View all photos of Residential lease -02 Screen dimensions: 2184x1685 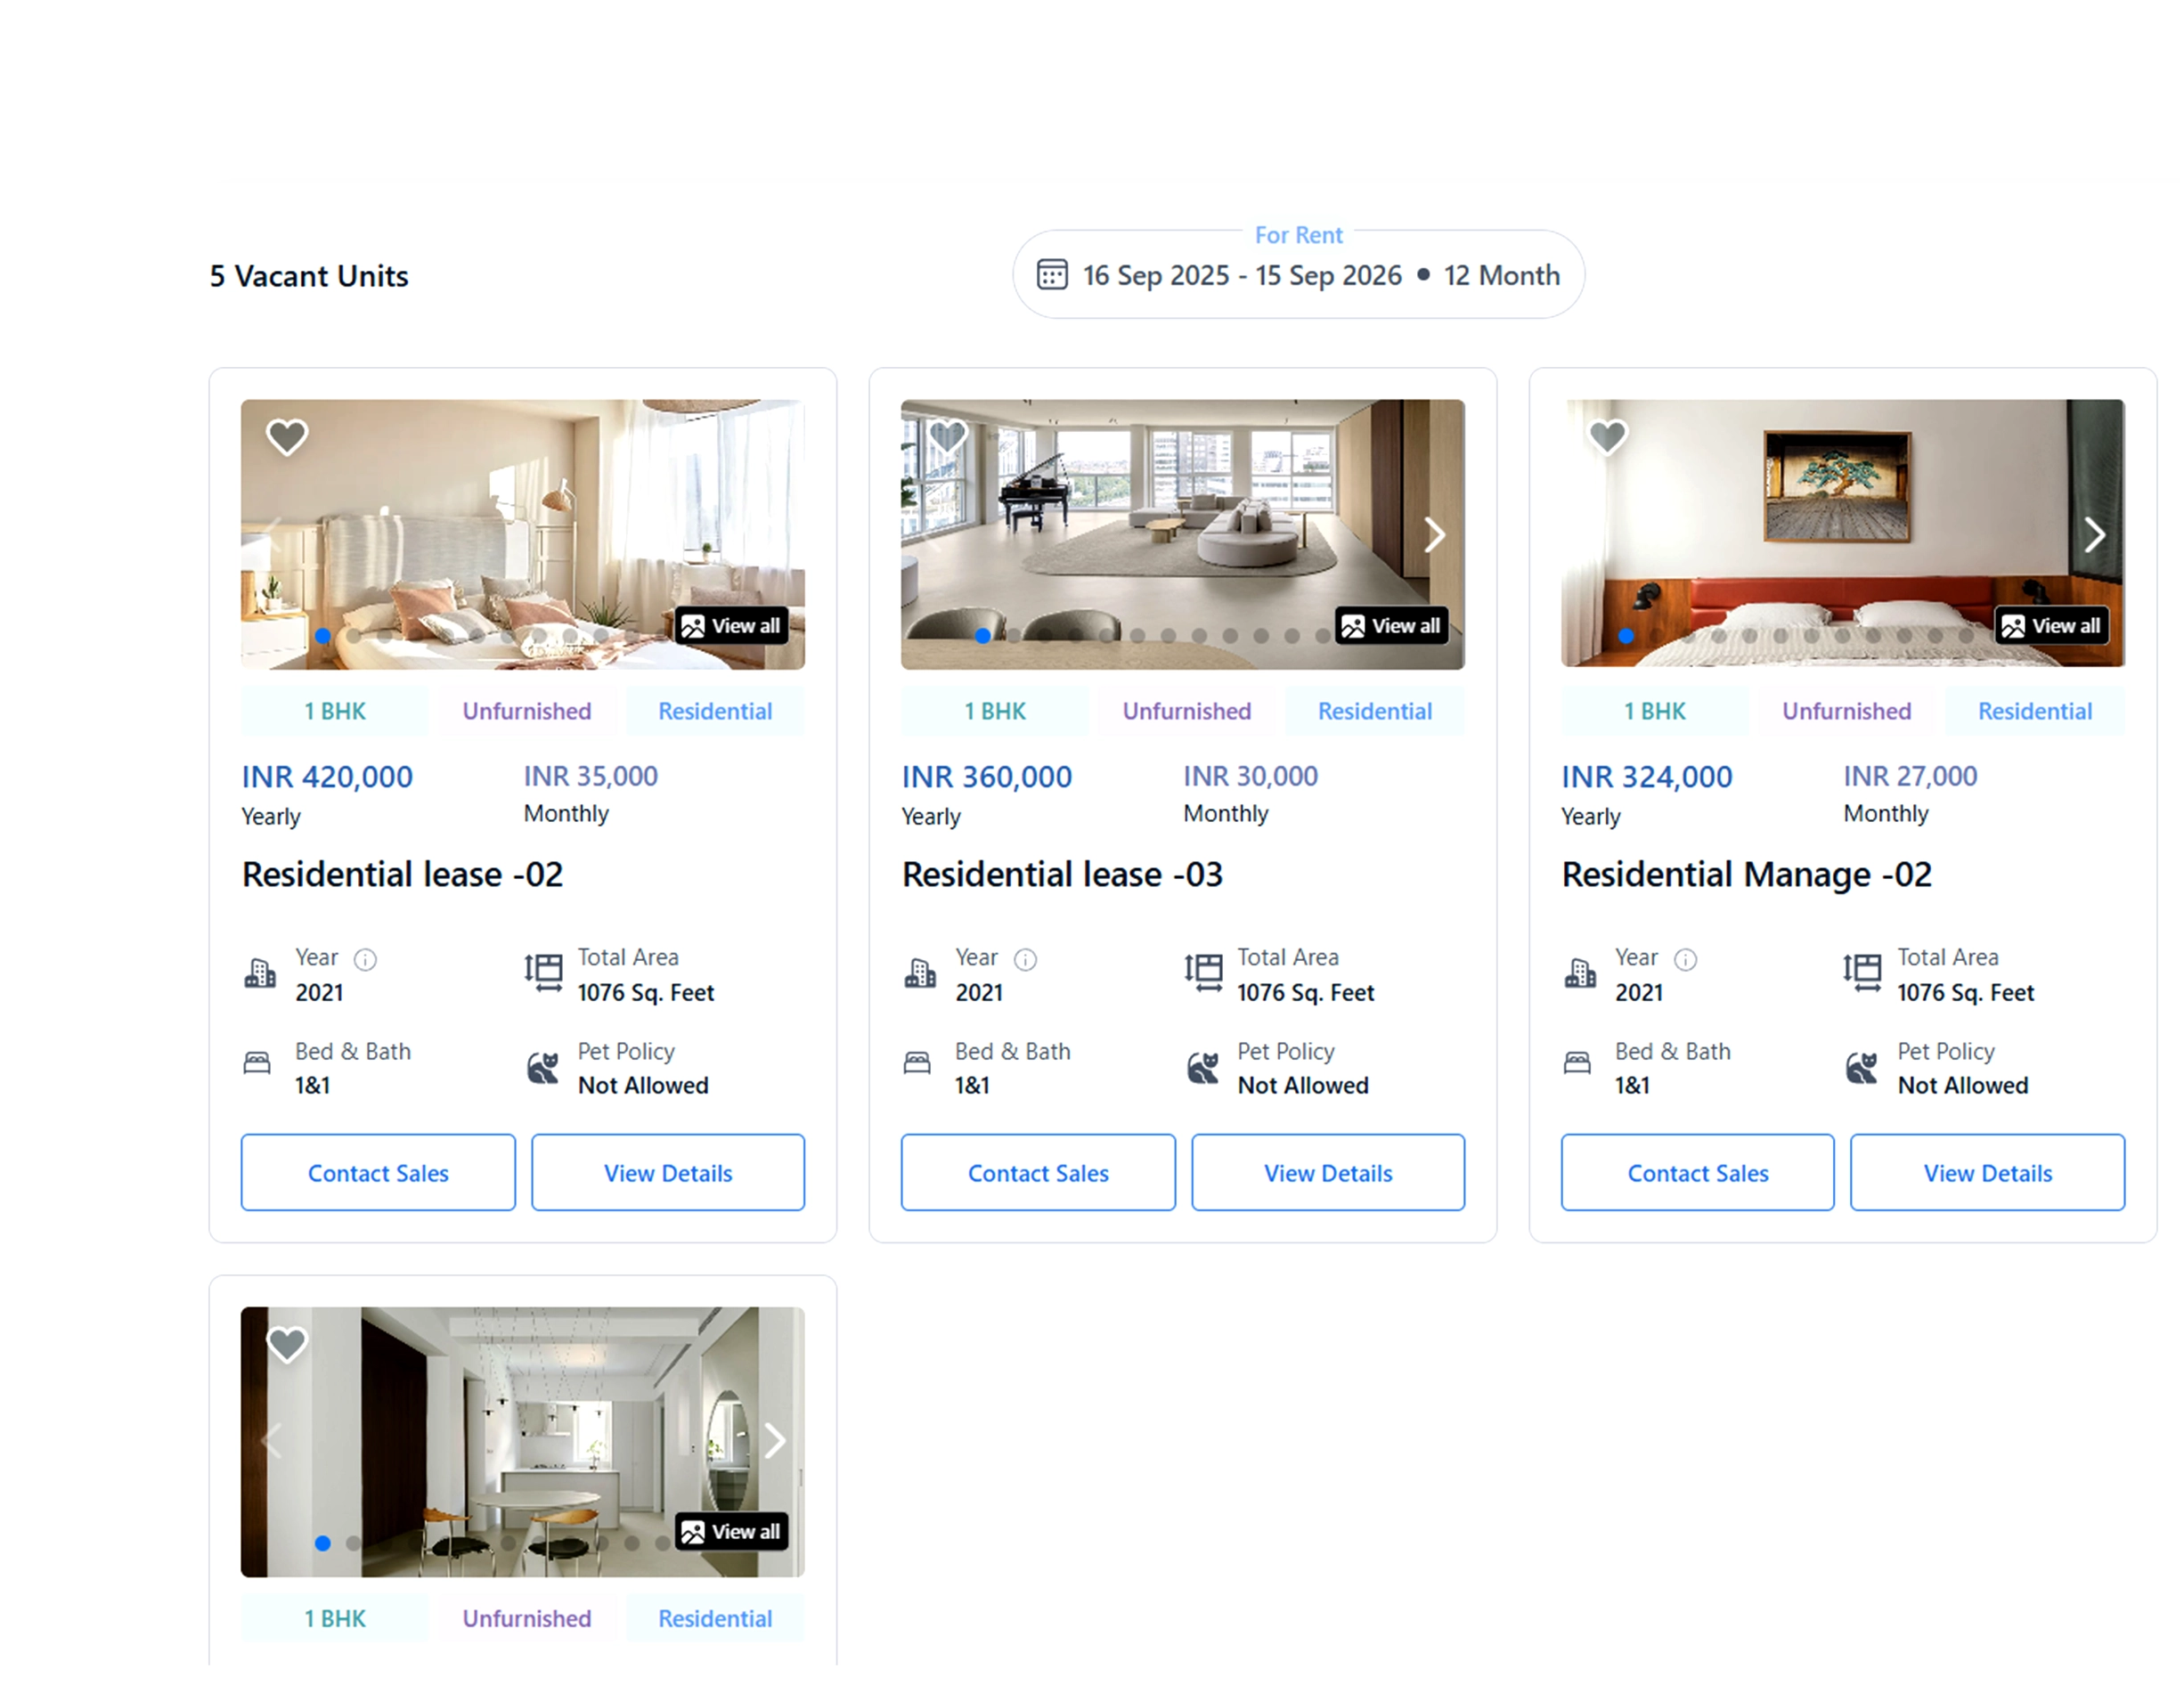click(733, 625)
